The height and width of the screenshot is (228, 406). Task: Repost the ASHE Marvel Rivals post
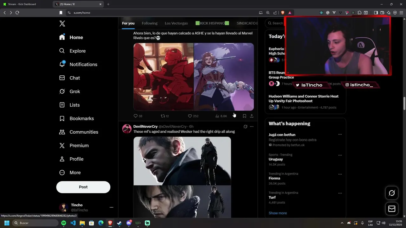[x=165, y=116]
